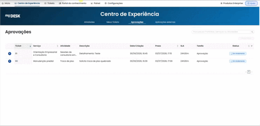This screenshot has width=260, height=126.
Task: Click Aprovação task cell of ticket 90
Action: click(202, 61)
